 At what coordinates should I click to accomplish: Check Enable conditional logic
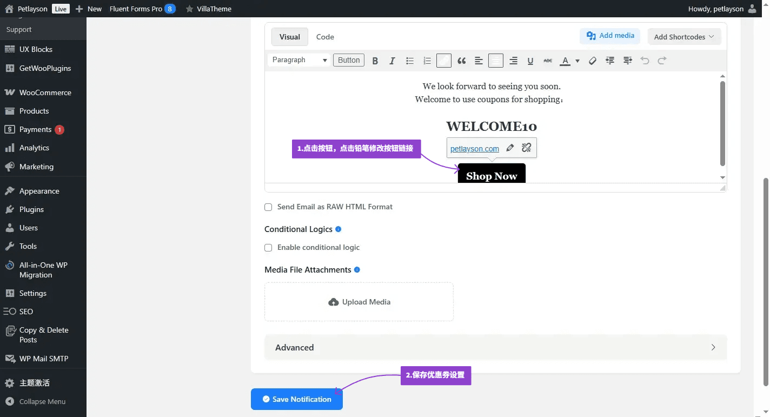click(x=268, y=248)
